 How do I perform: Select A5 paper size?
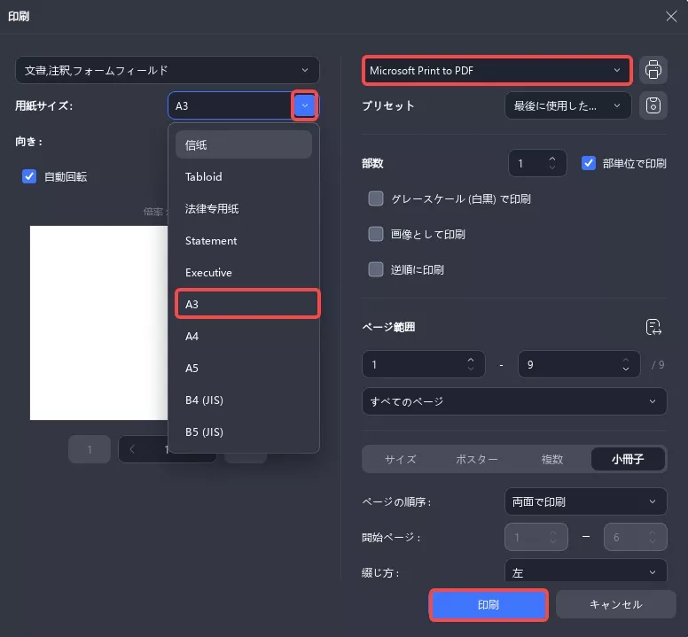[x=244, y=369]
